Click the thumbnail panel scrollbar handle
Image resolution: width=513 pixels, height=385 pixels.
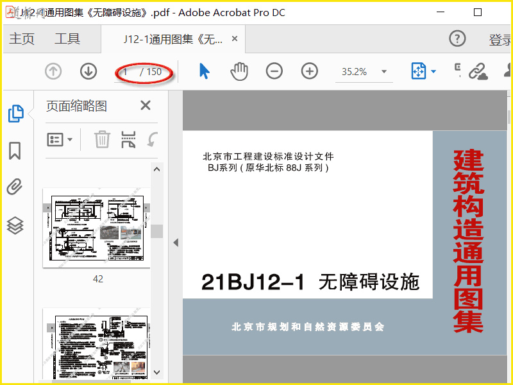tap(156, 231)
